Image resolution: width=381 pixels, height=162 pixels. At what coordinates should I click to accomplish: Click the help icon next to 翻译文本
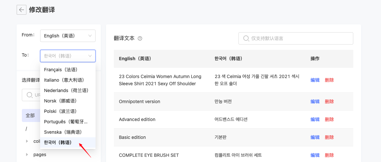pos(140,38)
